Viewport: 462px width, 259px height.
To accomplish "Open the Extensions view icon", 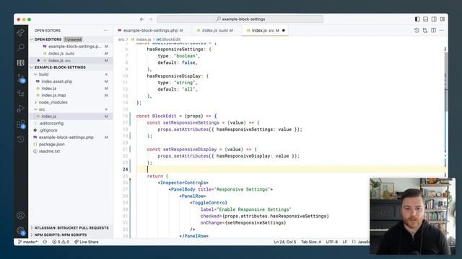I will pyautogui.click(x=21, y=124).
